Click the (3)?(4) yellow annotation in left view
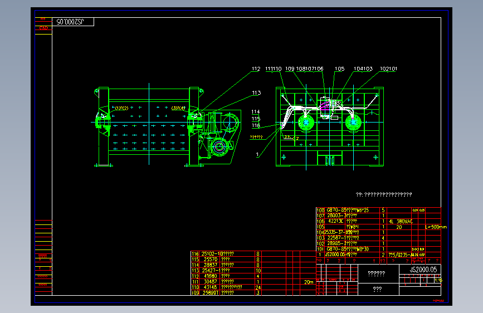483x313 pixels. (178, 108)
